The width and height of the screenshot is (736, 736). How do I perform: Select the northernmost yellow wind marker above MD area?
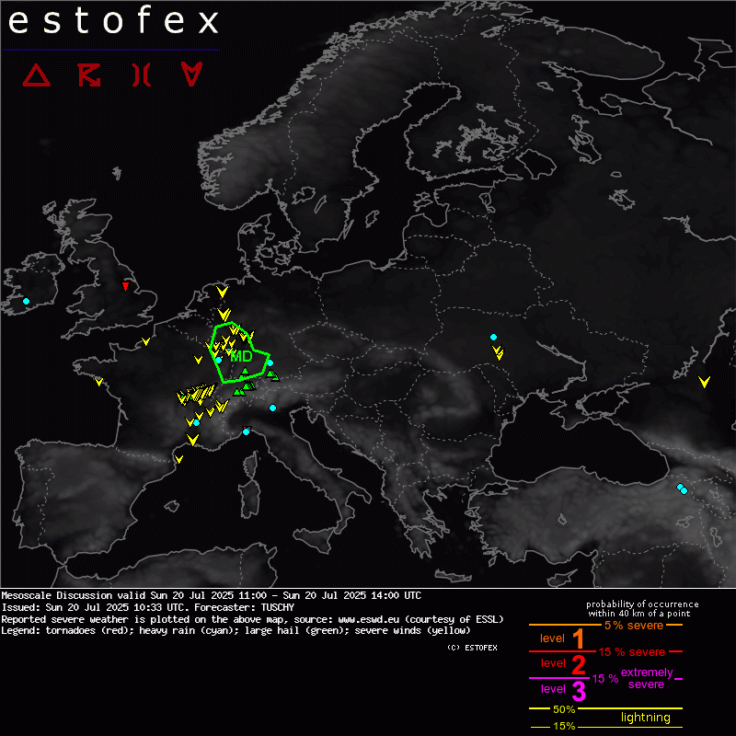click(222, 292)
